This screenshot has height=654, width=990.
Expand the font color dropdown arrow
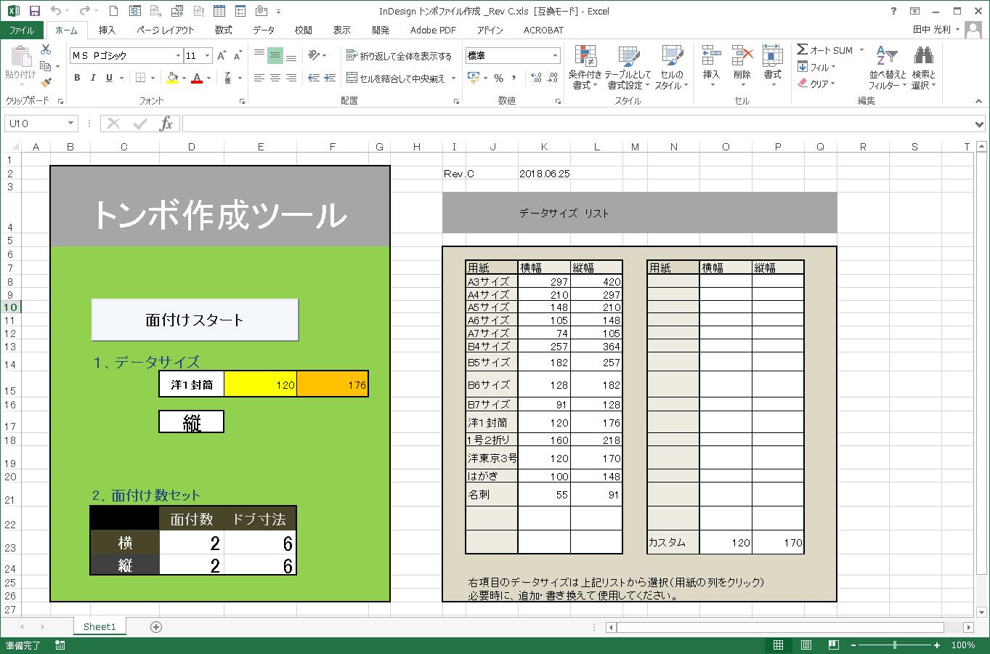209,78
